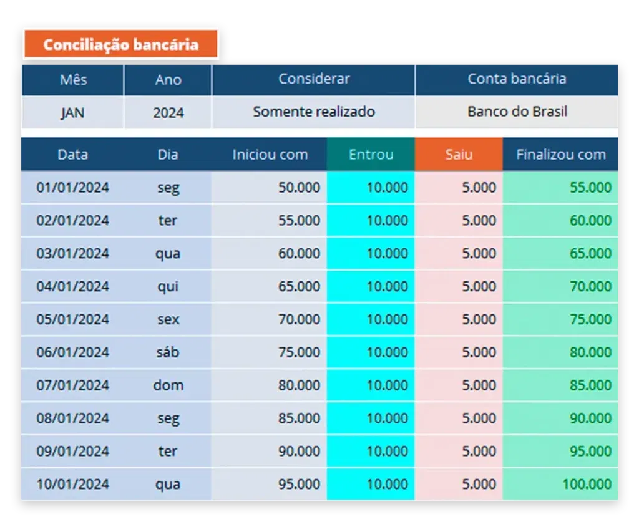Select the Banco do Brasil account cell

(x=517, y=112)
